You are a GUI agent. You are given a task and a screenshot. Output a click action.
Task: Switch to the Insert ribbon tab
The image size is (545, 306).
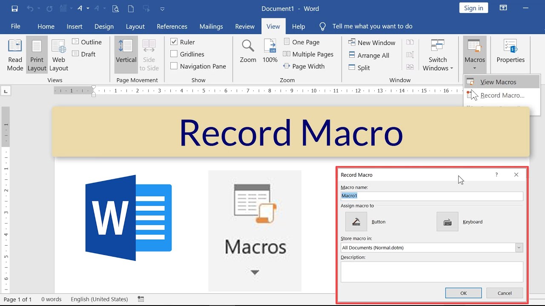[75, 26]
